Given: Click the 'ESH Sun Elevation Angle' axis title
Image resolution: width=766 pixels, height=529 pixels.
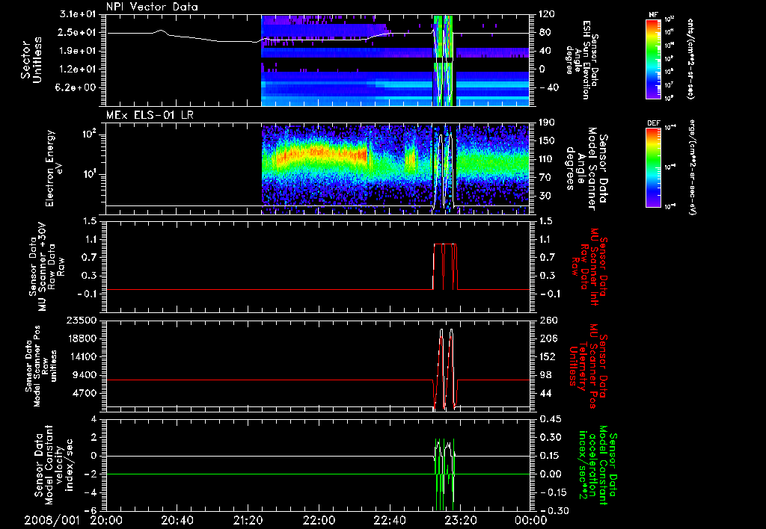Looking at the screenshot, I should 583,60.
